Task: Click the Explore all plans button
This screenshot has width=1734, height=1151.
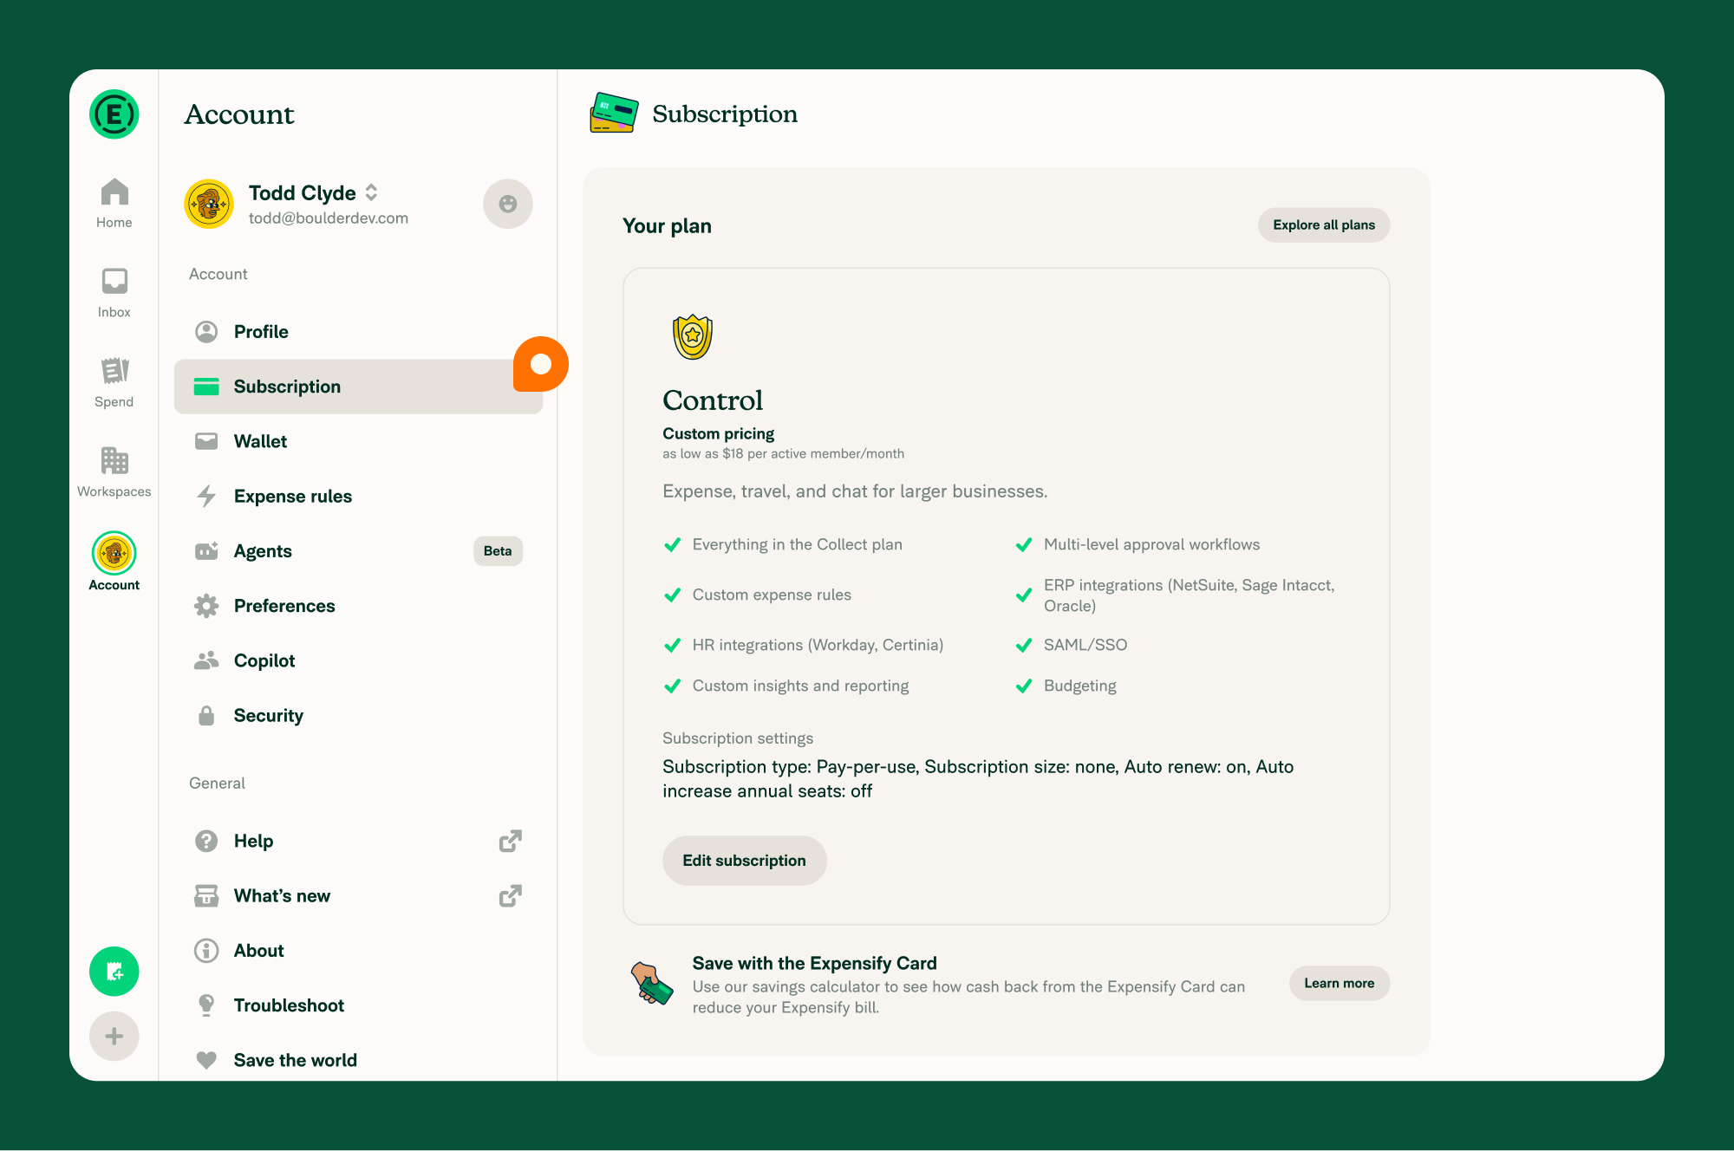Action: click(x=1324, y=225)
